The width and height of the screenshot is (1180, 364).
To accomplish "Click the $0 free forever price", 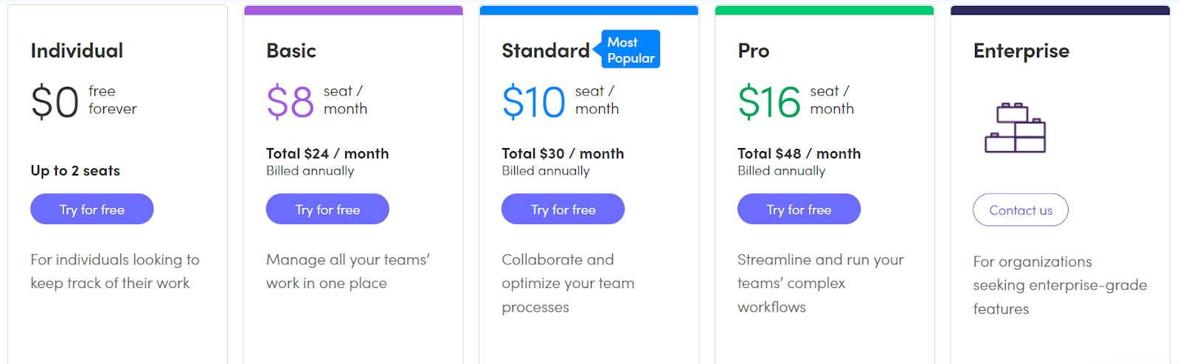I will click(55, 102).
